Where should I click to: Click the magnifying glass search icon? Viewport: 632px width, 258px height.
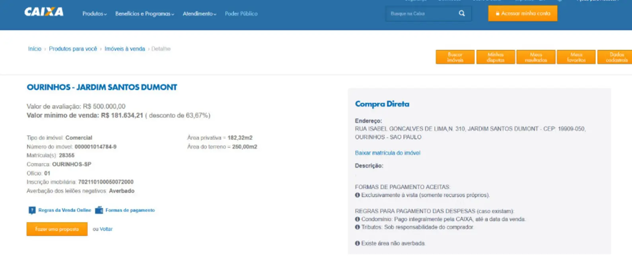tap(461, 13)
